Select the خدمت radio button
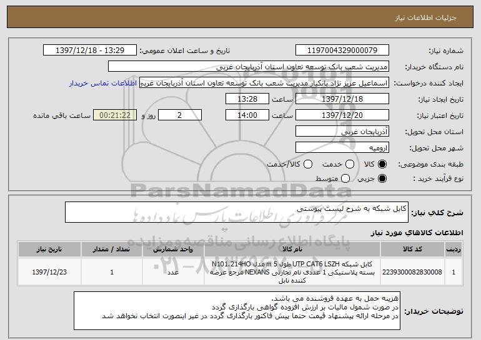Image resolution: width=481 pixels, height=340 pixels. pos(350,164)
